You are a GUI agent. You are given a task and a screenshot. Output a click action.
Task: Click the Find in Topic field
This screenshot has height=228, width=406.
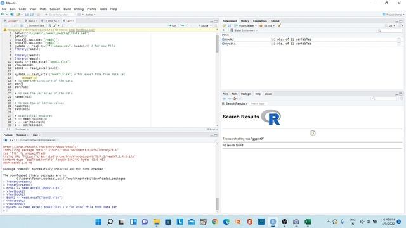(259, 103)
